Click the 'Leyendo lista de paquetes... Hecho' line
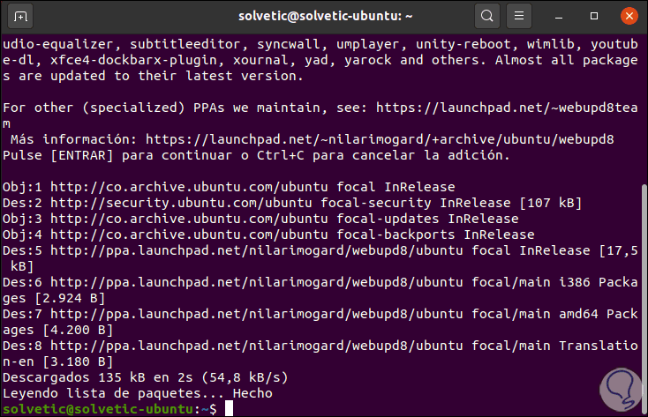Screen dimensions: 648x417 click(138, 393)
